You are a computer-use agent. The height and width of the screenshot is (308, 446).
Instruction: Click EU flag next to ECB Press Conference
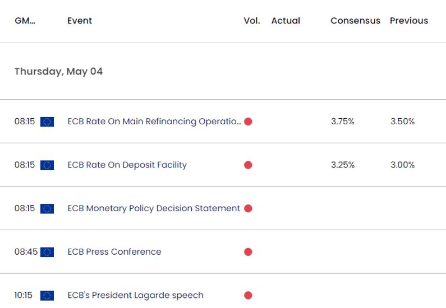(47, 252)
